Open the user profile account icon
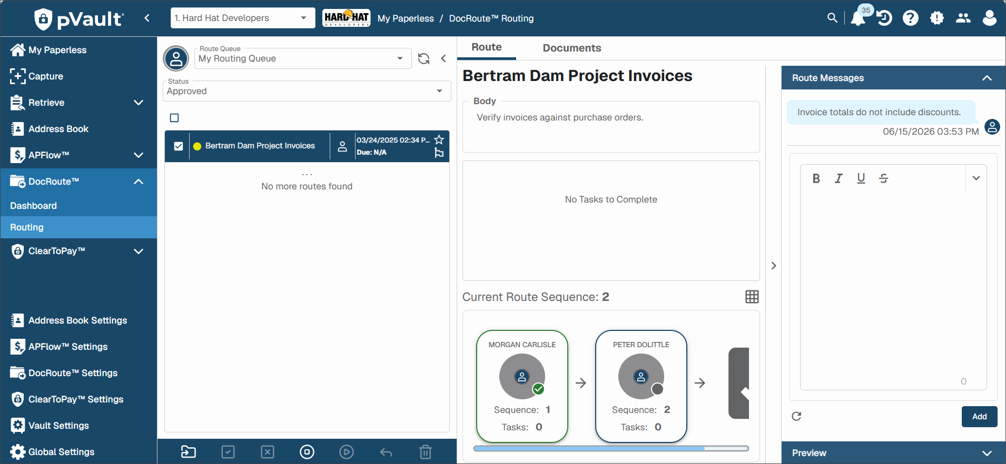The image size is (1006, 464). (x=990, y=18)
